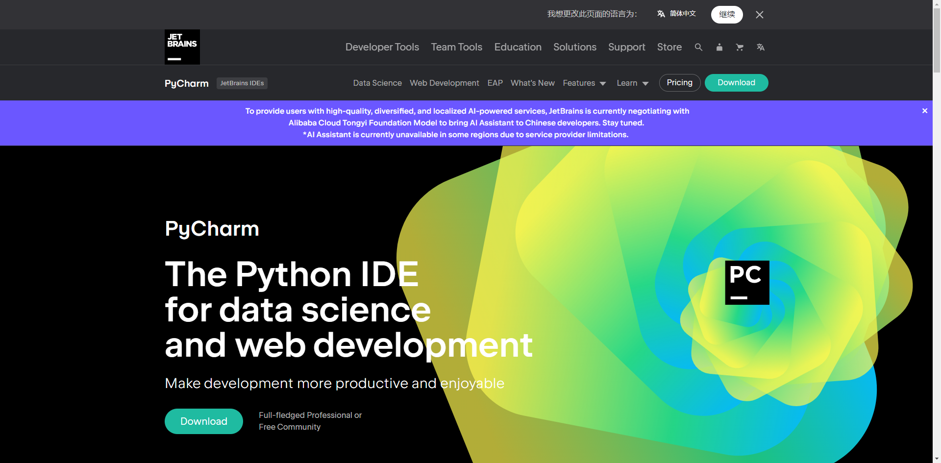Open the EAP link
The image size is (941, 463).
495,83
